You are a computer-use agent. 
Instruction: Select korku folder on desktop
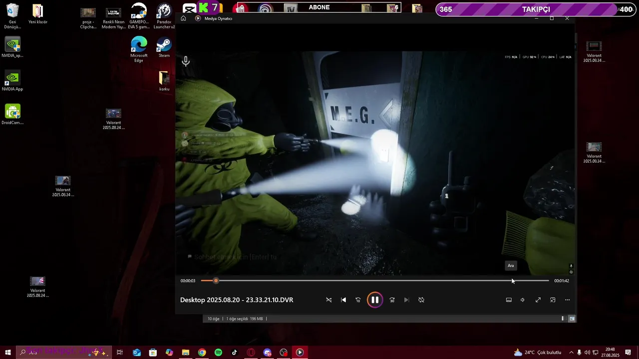coord(164,81)
